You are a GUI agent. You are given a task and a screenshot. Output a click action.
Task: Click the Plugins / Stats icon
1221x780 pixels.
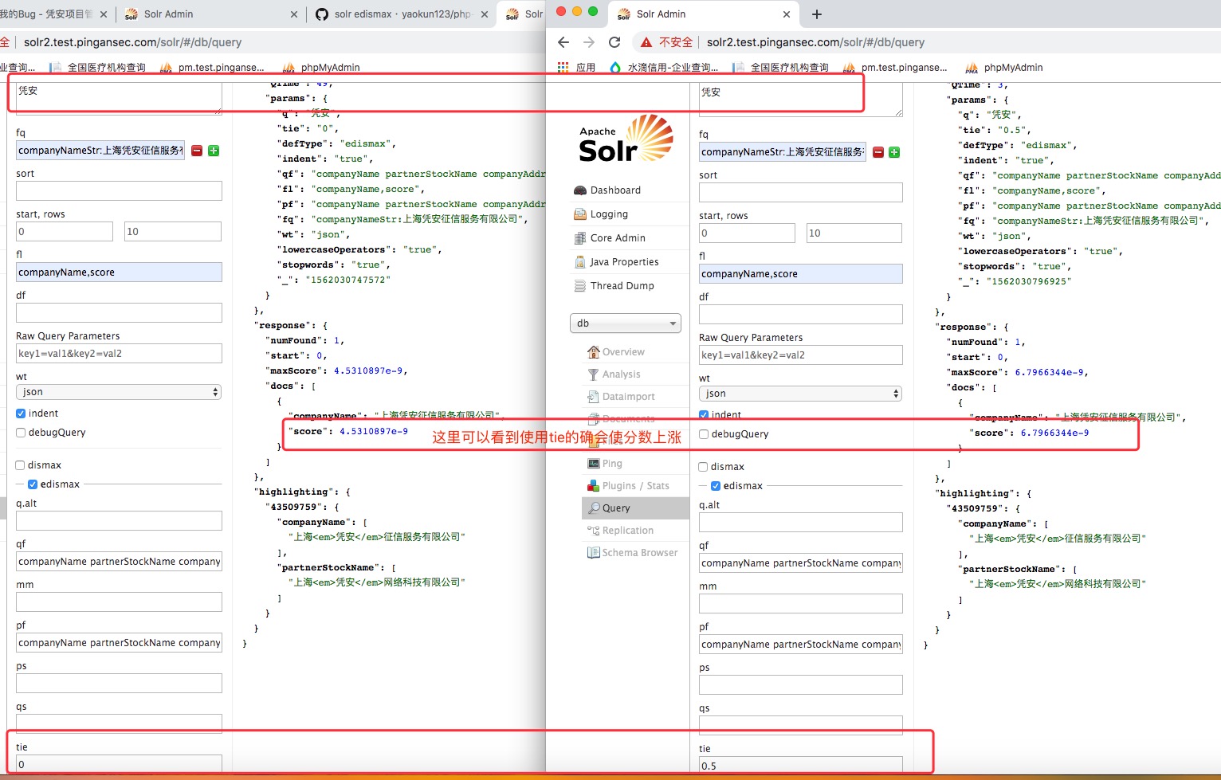click(x=593, y=486)
